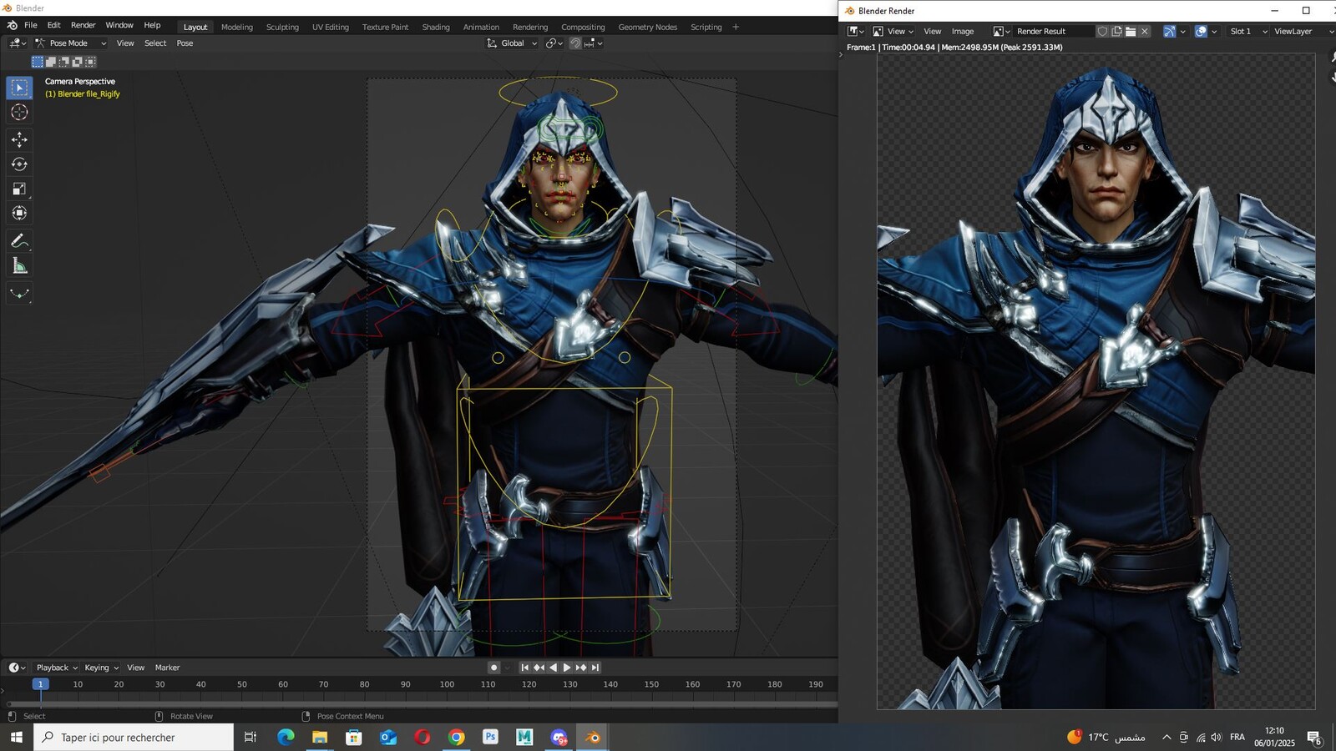The width and height of the screenshot is (1336, 751).
Task: Open the 3D viewport editor type dropdown
Action: tap(17, 43)
